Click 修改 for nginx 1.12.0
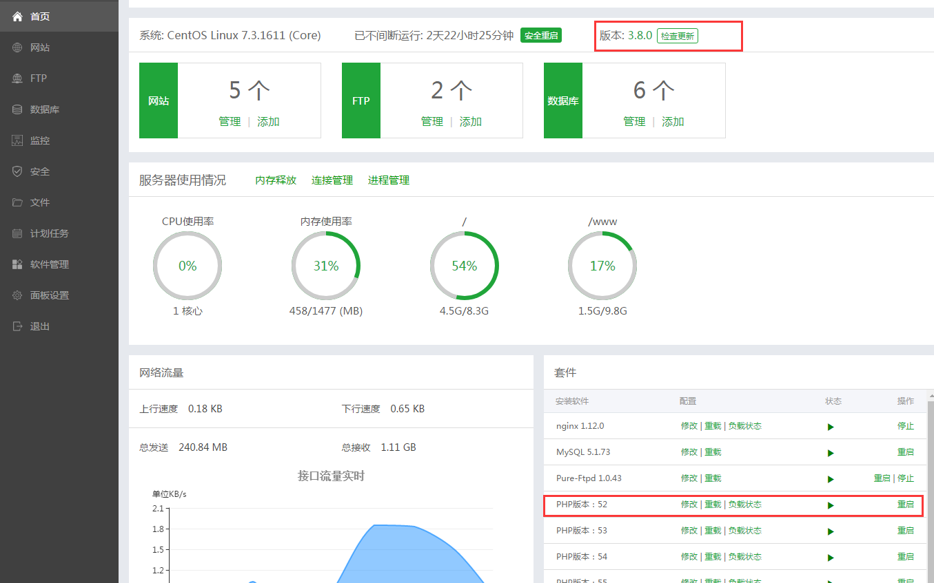The image size is (934, 583). pyautogui.click(x=689, y=426)
